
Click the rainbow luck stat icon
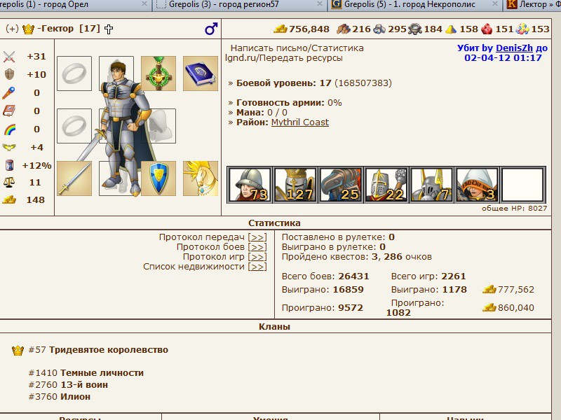10,129
